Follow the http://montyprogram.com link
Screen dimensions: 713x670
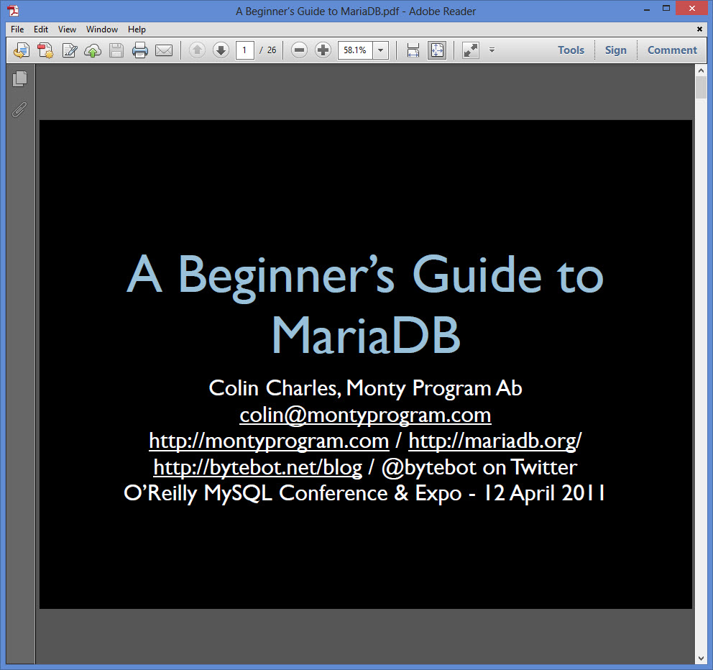coord(269,441)
